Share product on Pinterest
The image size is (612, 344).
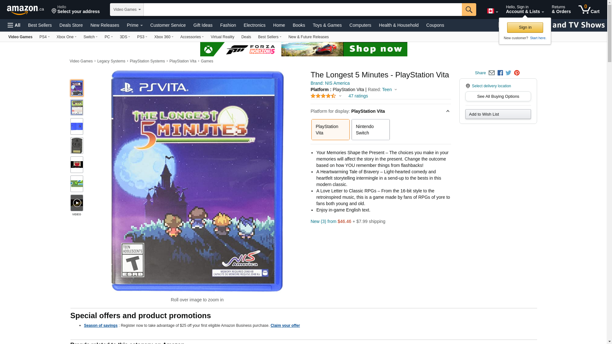click(x=517, y=73)
